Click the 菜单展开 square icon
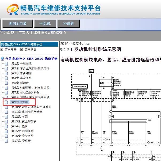161x161 pixels. coord(2,50)
